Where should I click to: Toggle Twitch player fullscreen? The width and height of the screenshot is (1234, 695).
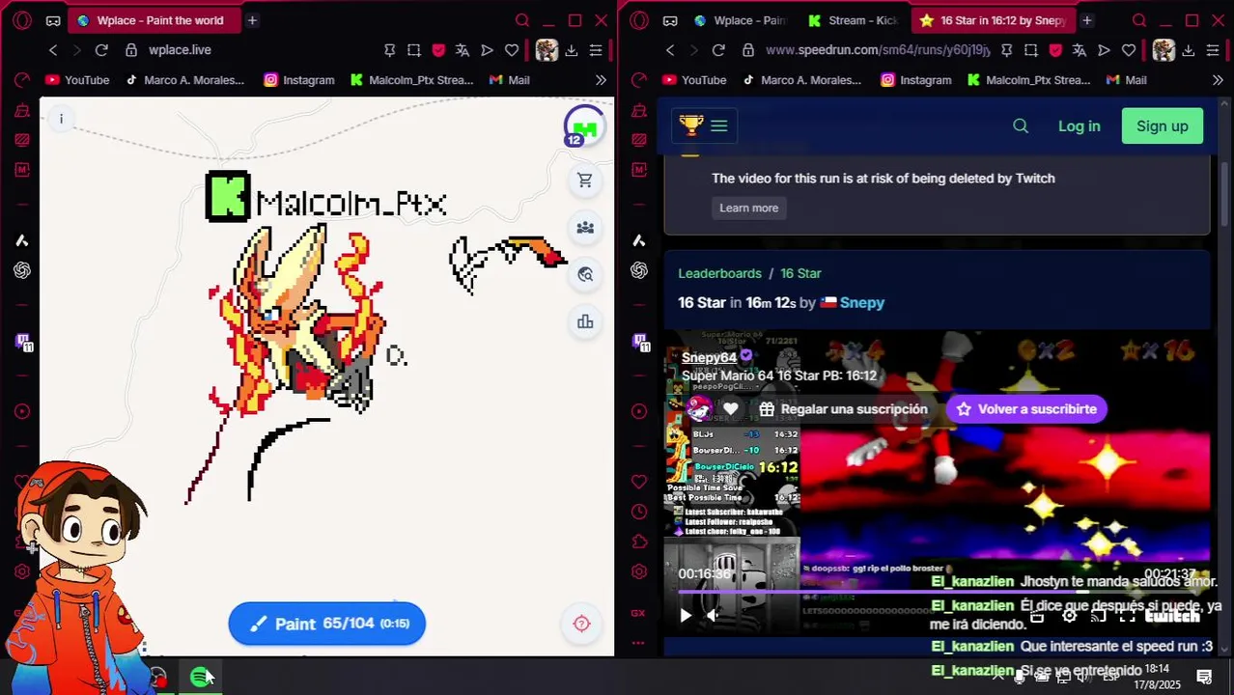(x=1127, y=616)
